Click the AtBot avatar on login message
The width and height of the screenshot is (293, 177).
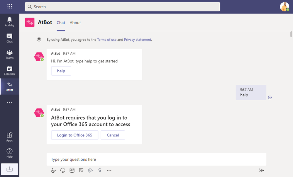tap(39, 113)
